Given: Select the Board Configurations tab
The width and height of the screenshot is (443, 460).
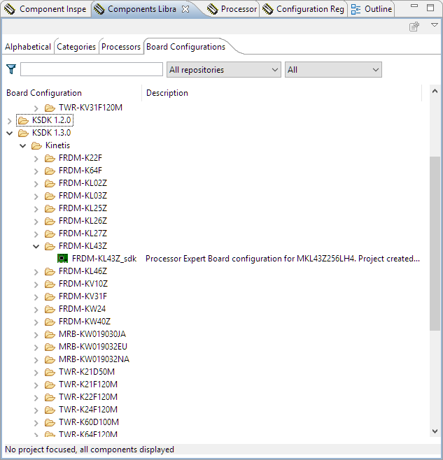Looking at the screenshot, I should coord(185,47).
